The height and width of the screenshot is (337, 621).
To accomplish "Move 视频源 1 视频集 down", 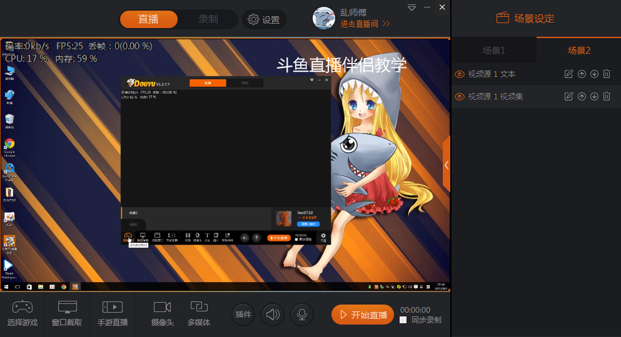I will [594, 96].
